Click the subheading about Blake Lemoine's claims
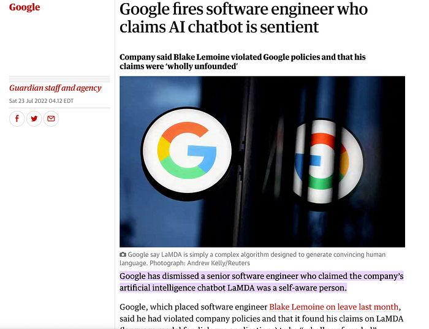Screen dimensions: 429x329 pyautogui.click(x=243, y=61)
